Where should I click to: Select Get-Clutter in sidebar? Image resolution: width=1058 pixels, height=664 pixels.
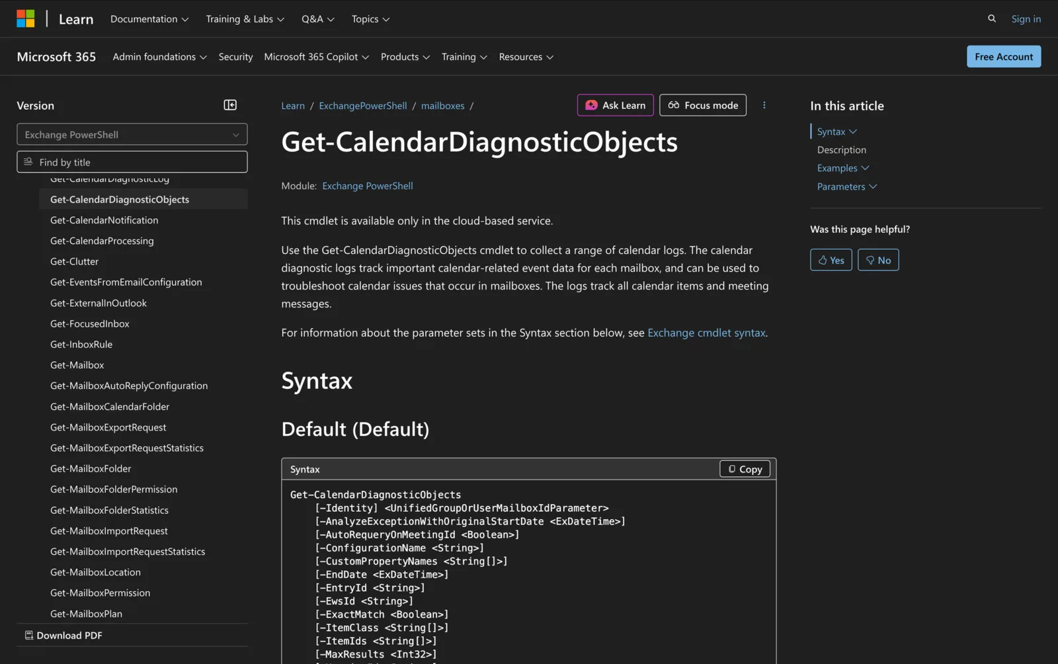(74, 261)
